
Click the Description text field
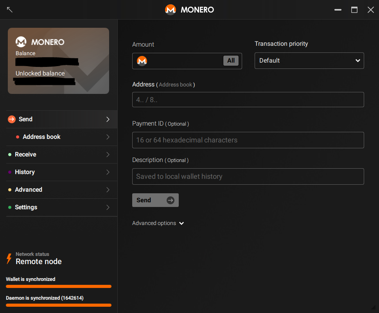click(248, 176)
